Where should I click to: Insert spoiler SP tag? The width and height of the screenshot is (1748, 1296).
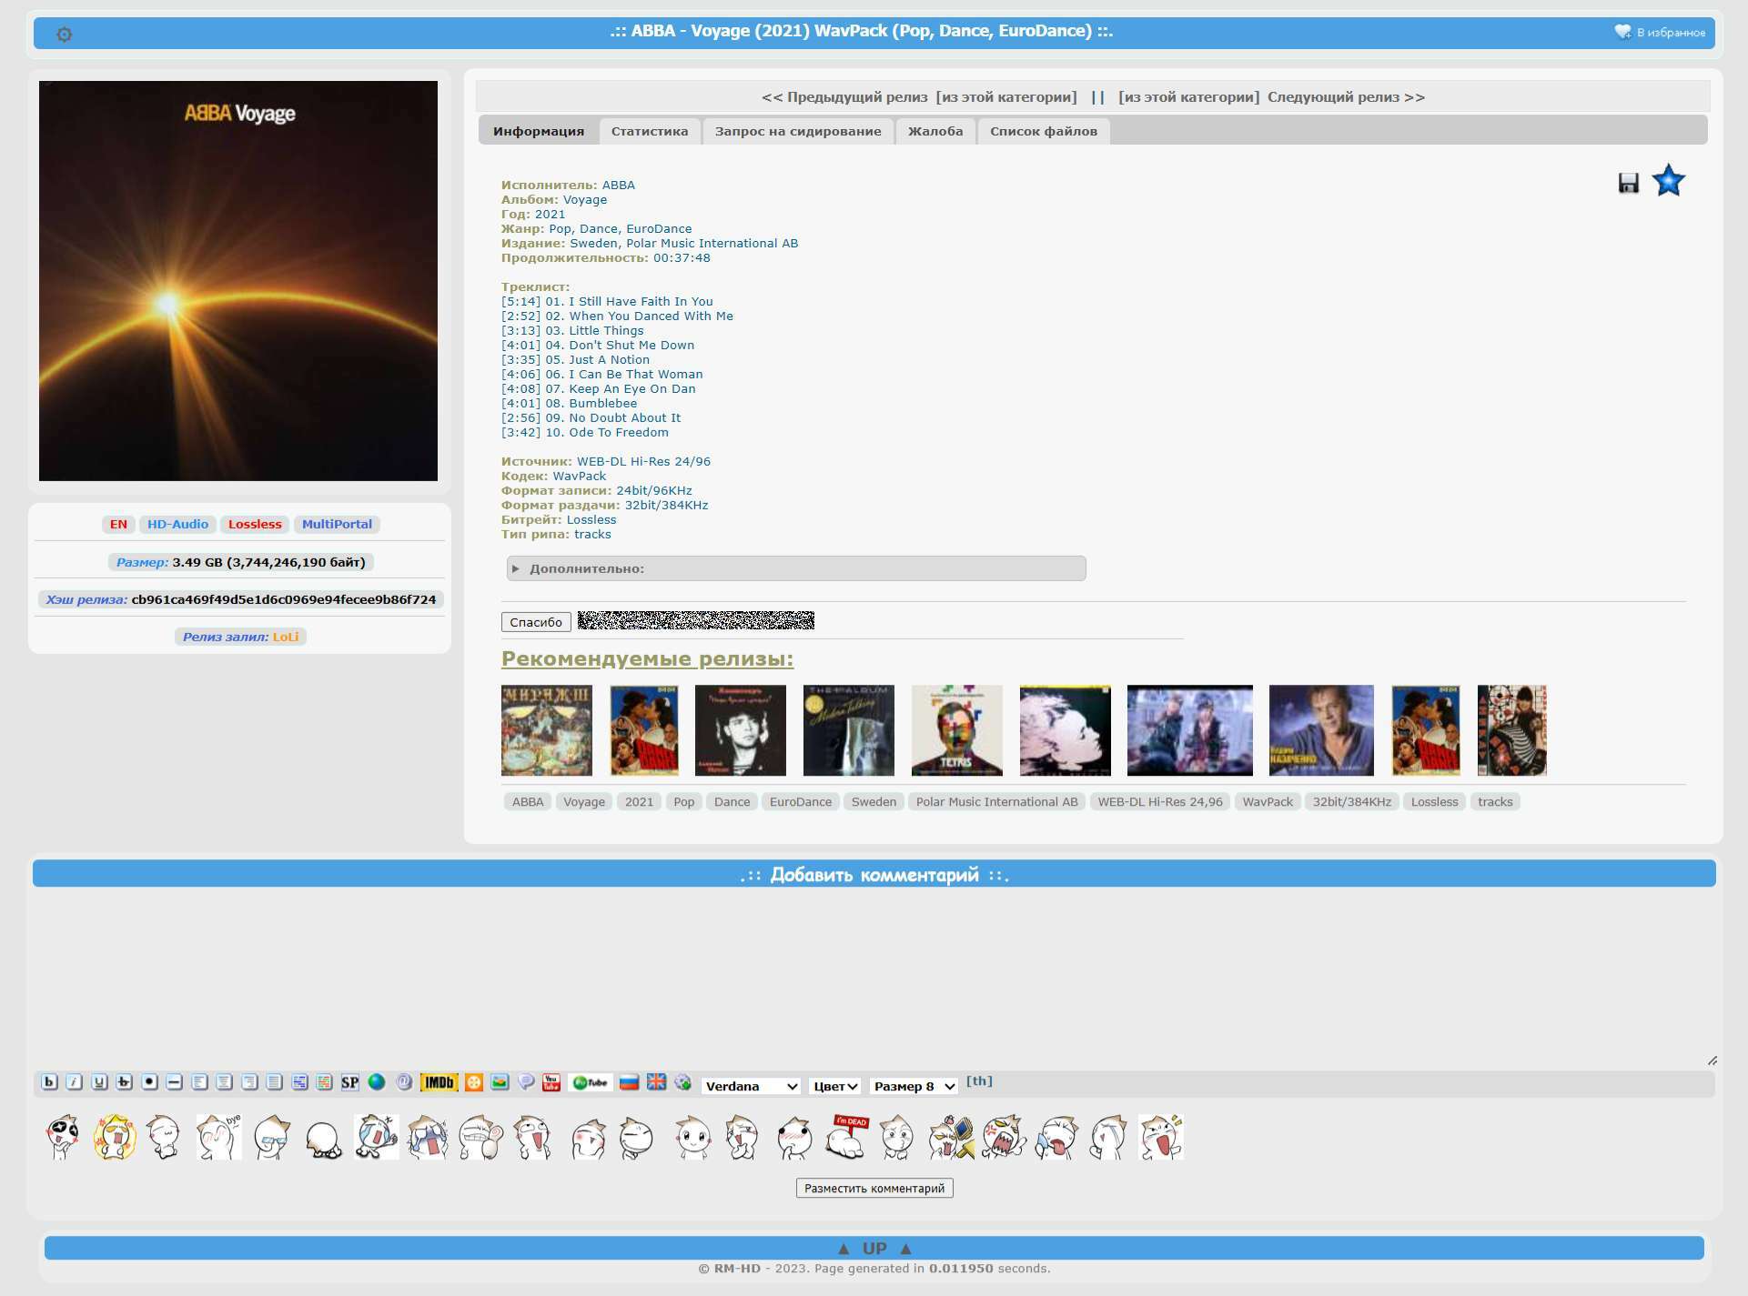[x=349, y=1082]
